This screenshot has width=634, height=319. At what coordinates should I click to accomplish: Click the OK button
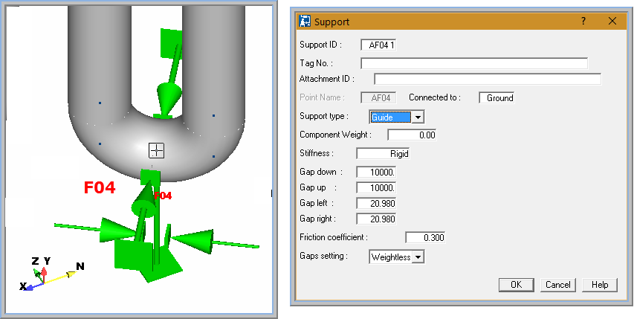tap(517, 285)
